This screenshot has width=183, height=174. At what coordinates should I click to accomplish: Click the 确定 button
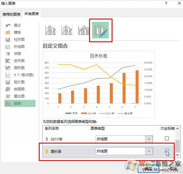coord(148,169)
